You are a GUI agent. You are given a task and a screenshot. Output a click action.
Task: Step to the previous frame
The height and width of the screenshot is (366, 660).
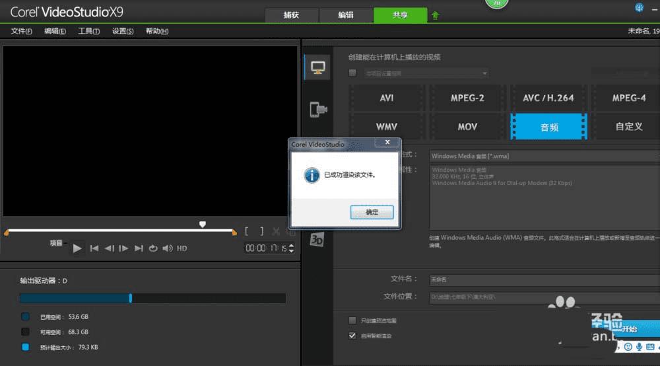click(x=109, y=248)
